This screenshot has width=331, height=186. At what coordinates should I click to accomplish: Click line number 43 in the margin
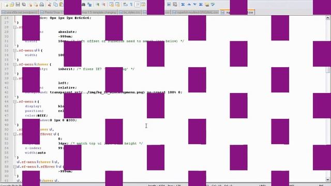pyautogui.click(x=6, y=97)
